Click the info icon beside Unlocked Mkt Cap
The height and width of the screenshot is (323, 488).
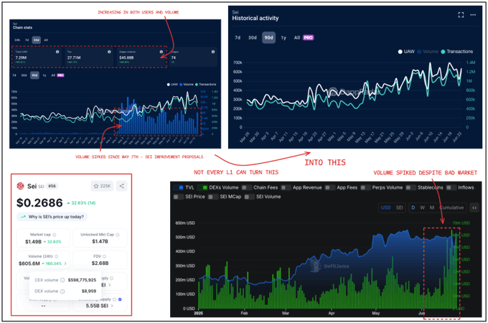[117, 235]
